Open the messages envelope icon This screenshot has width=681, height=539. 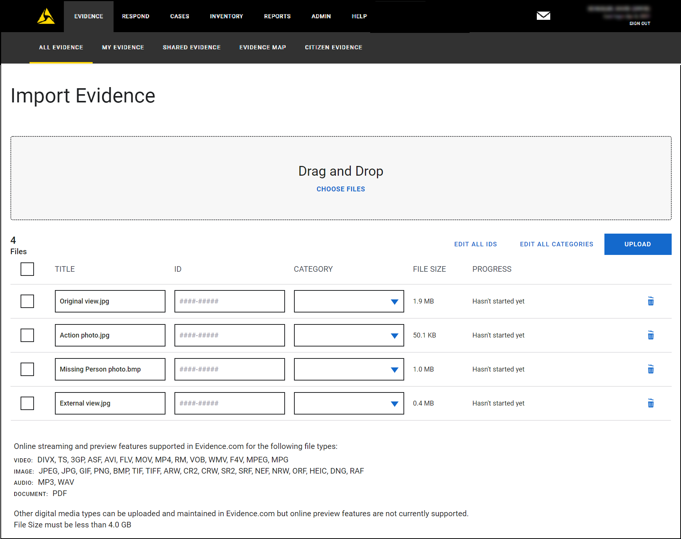click(544, 16)
